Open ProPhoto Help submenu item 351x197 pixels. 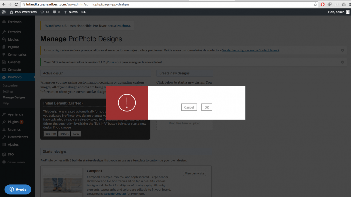click(x=6, y=103)
